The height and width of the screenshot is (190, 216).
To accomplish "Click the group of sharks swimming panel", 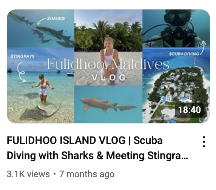I will [40, 29].
